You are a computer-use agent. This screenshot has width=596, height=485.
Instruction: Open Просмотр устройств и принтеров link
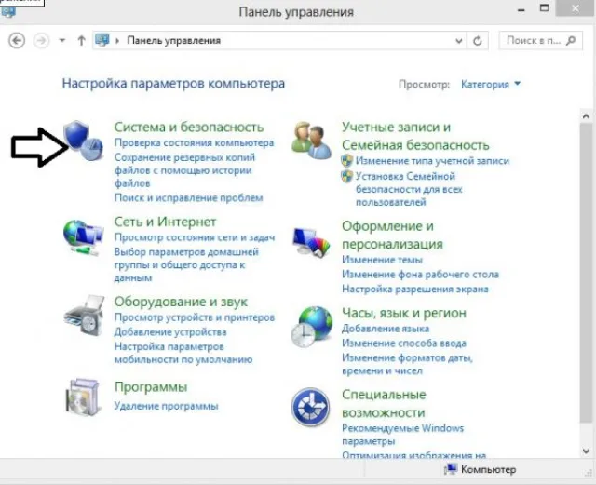pos(195,317)
